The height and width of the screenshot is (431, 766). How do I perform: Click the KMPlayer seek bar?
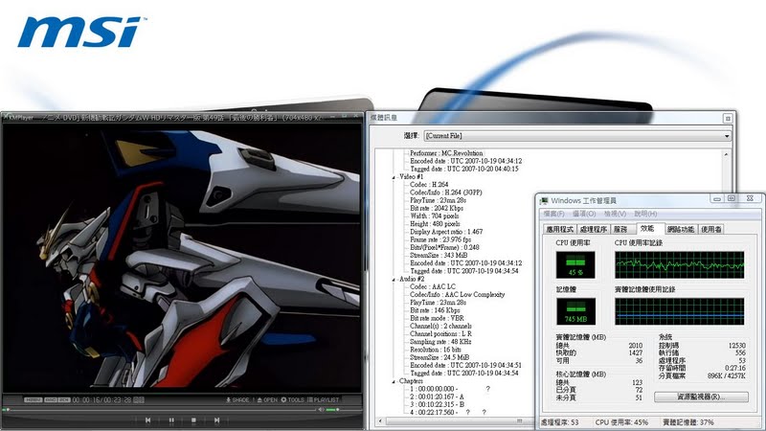coord(161,410)
